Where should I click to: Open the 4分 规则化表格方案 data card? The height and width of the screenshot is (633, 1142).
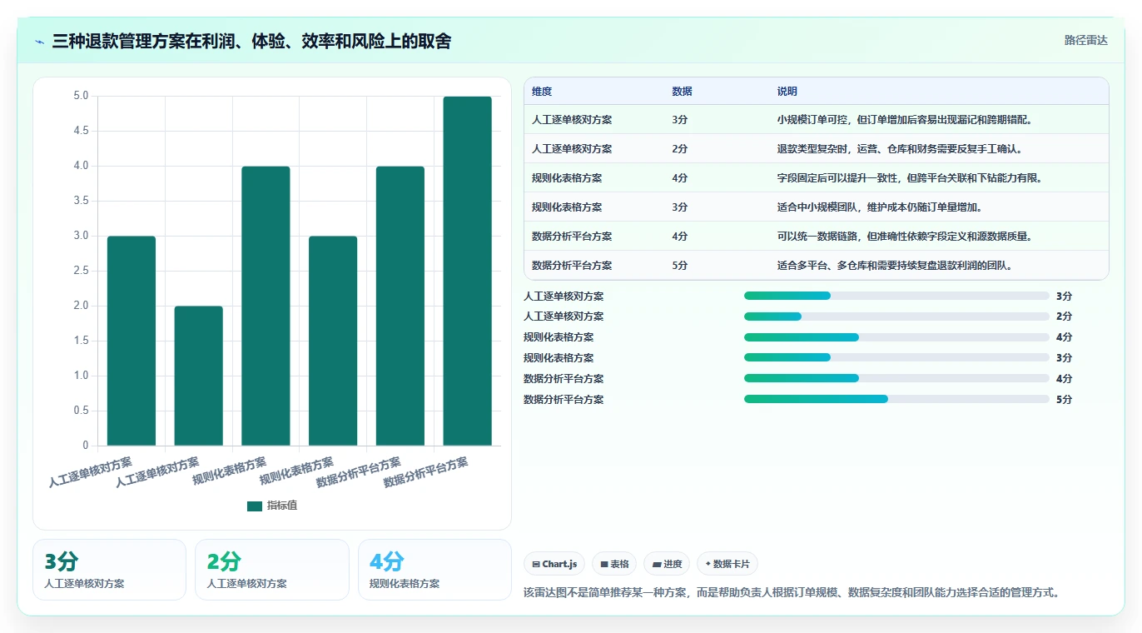pos(434,570)
